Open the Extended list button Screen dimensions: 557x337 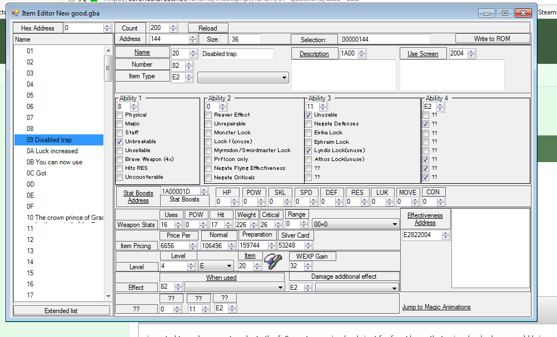tap(61, 311)
